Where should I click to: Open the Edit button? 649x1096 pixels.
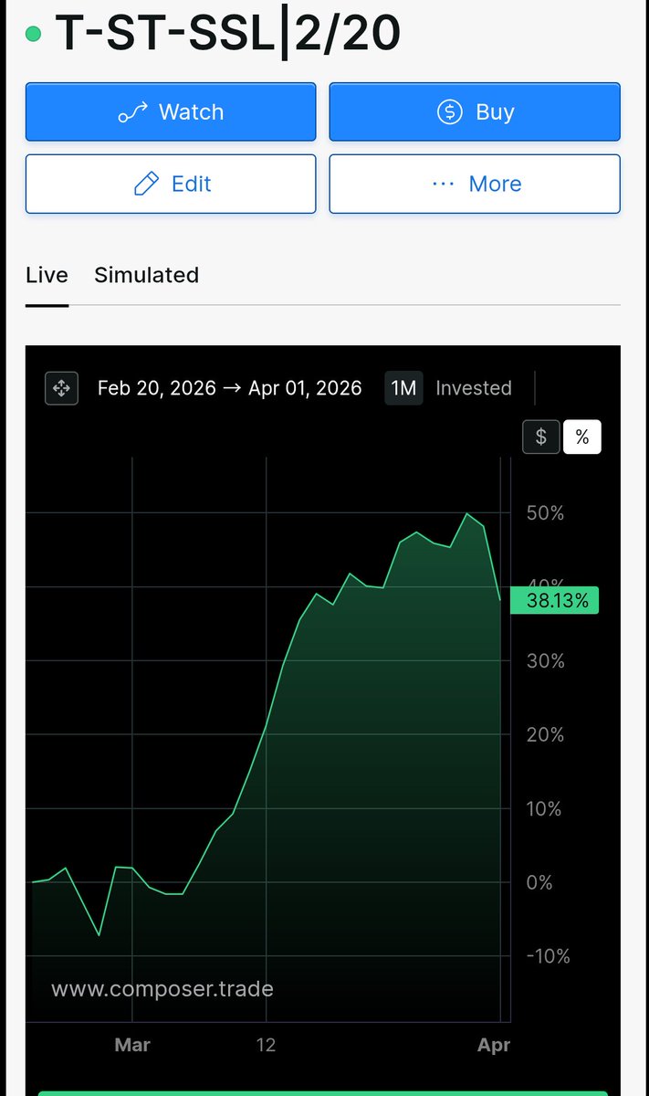tap(171, 184)
